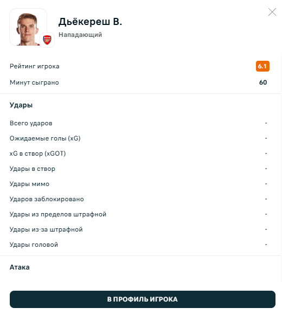
Task: Select the Дьёкереш В. player name
Action: pyautogui.click(x=90, y=22)
